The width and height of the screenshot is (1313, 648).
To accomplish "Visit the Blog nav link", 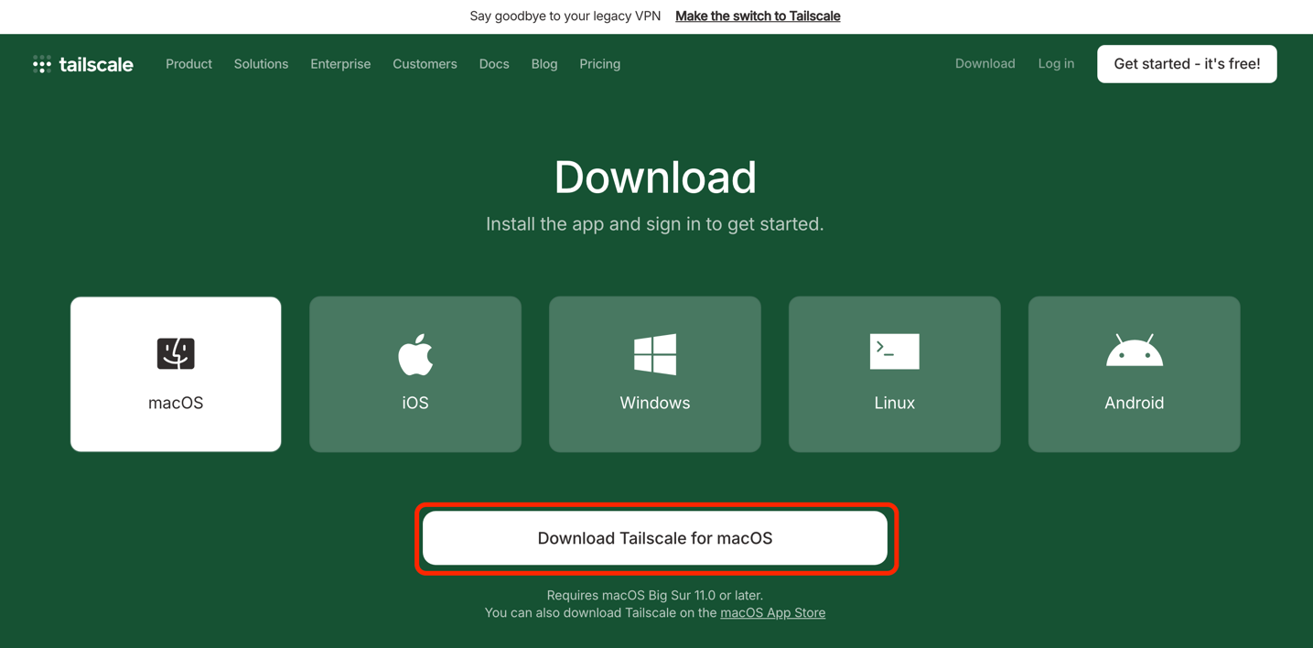I will (x=544, y=64).
